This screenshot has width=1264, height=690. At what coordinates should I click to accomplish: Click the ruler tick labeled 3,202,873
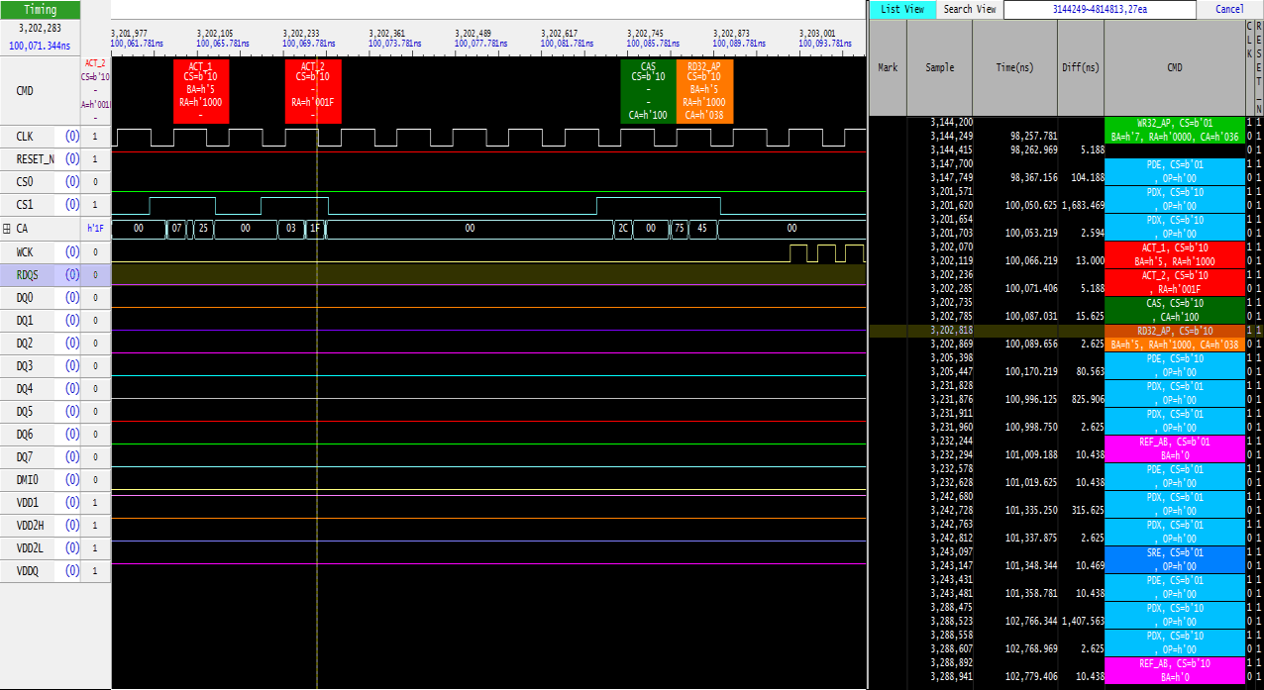click(731, 33)
